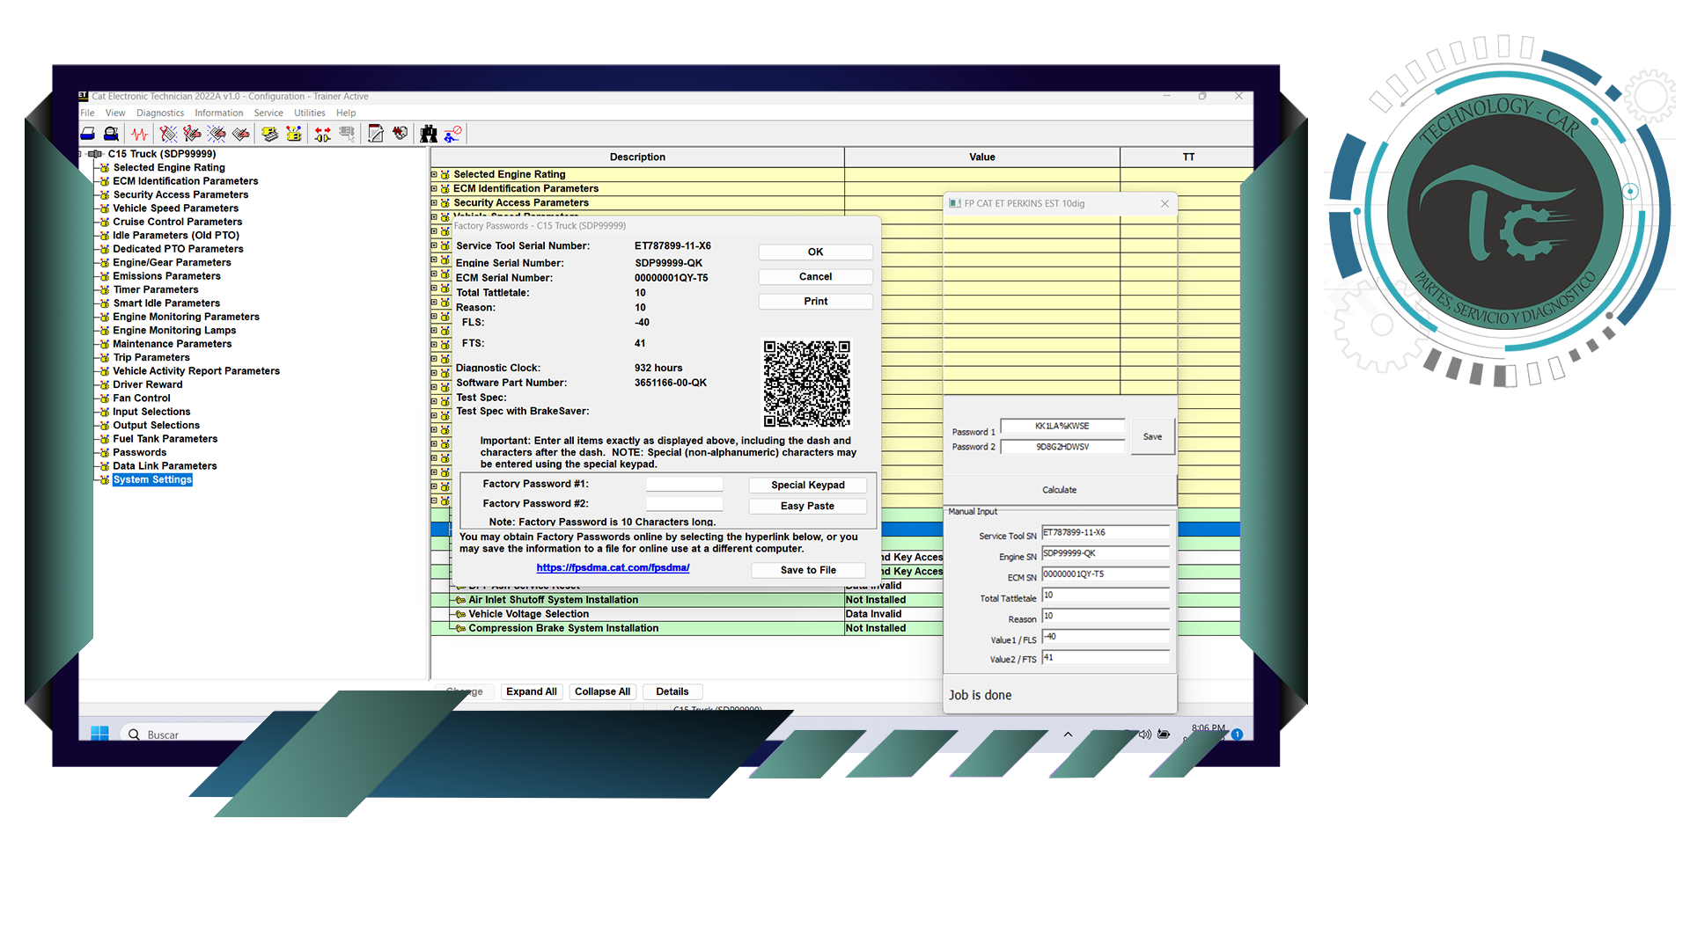This screenshot has width=1690, height=950.
Task: Open the Configuration tool toolbar icon
Action: tap(294, 134)
